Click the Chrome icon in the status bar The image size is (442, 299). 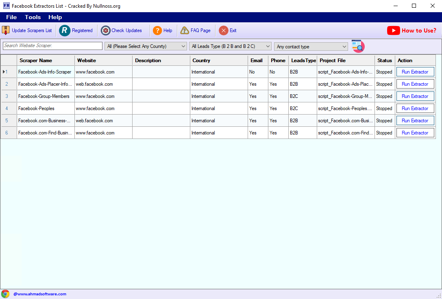coord(5,294)
